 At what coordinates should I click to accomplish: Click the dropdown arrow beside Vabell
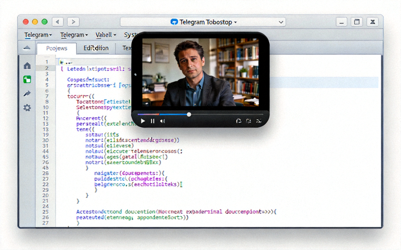pos(115,35)
